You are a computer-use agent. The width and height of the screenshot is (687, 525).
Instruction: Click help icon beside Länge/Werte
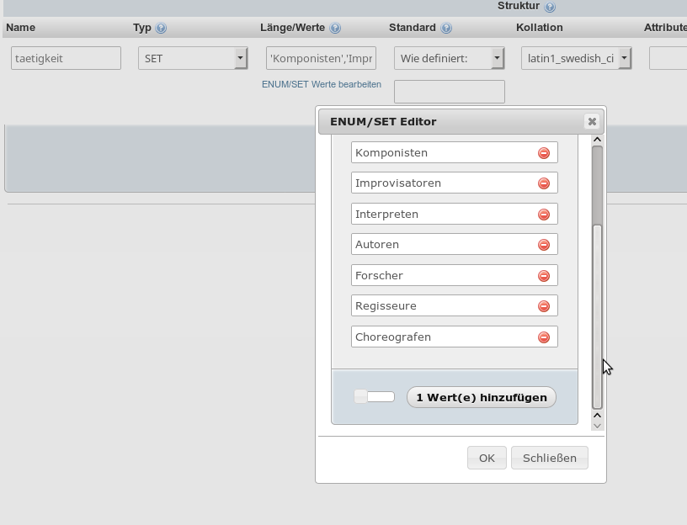pyautogui.click(x=335, y=28)
